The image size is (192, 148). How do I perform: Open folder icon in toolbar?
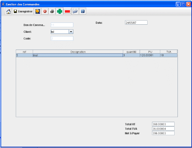click(x=75, y=11)
